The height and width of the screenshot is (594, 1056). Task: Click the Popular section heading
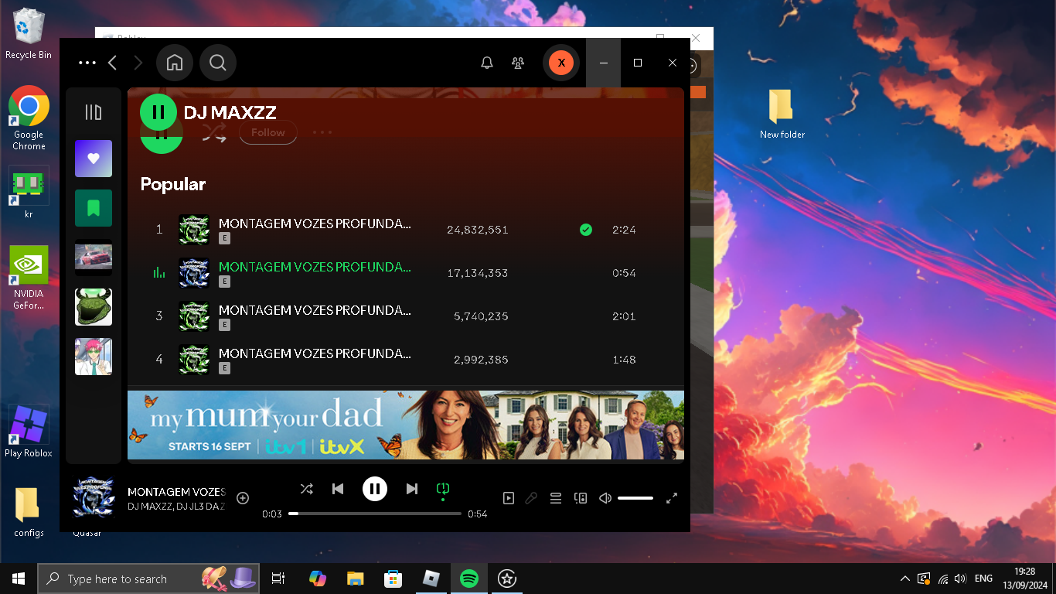[x=173, y=184]
